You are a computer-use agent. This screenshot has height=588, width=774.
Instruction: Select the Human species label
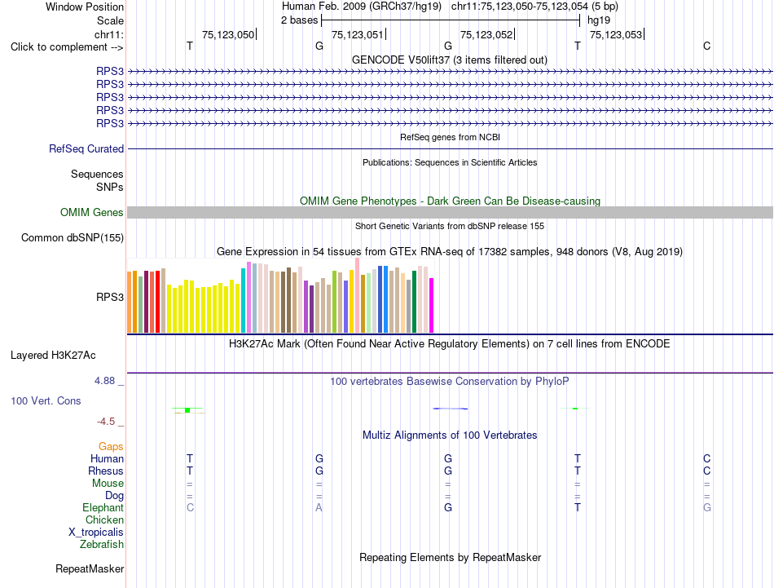107,458
